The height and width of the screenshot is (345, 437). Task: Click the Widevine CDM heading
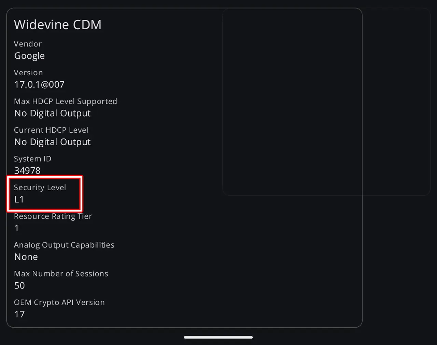click(57, 25)
